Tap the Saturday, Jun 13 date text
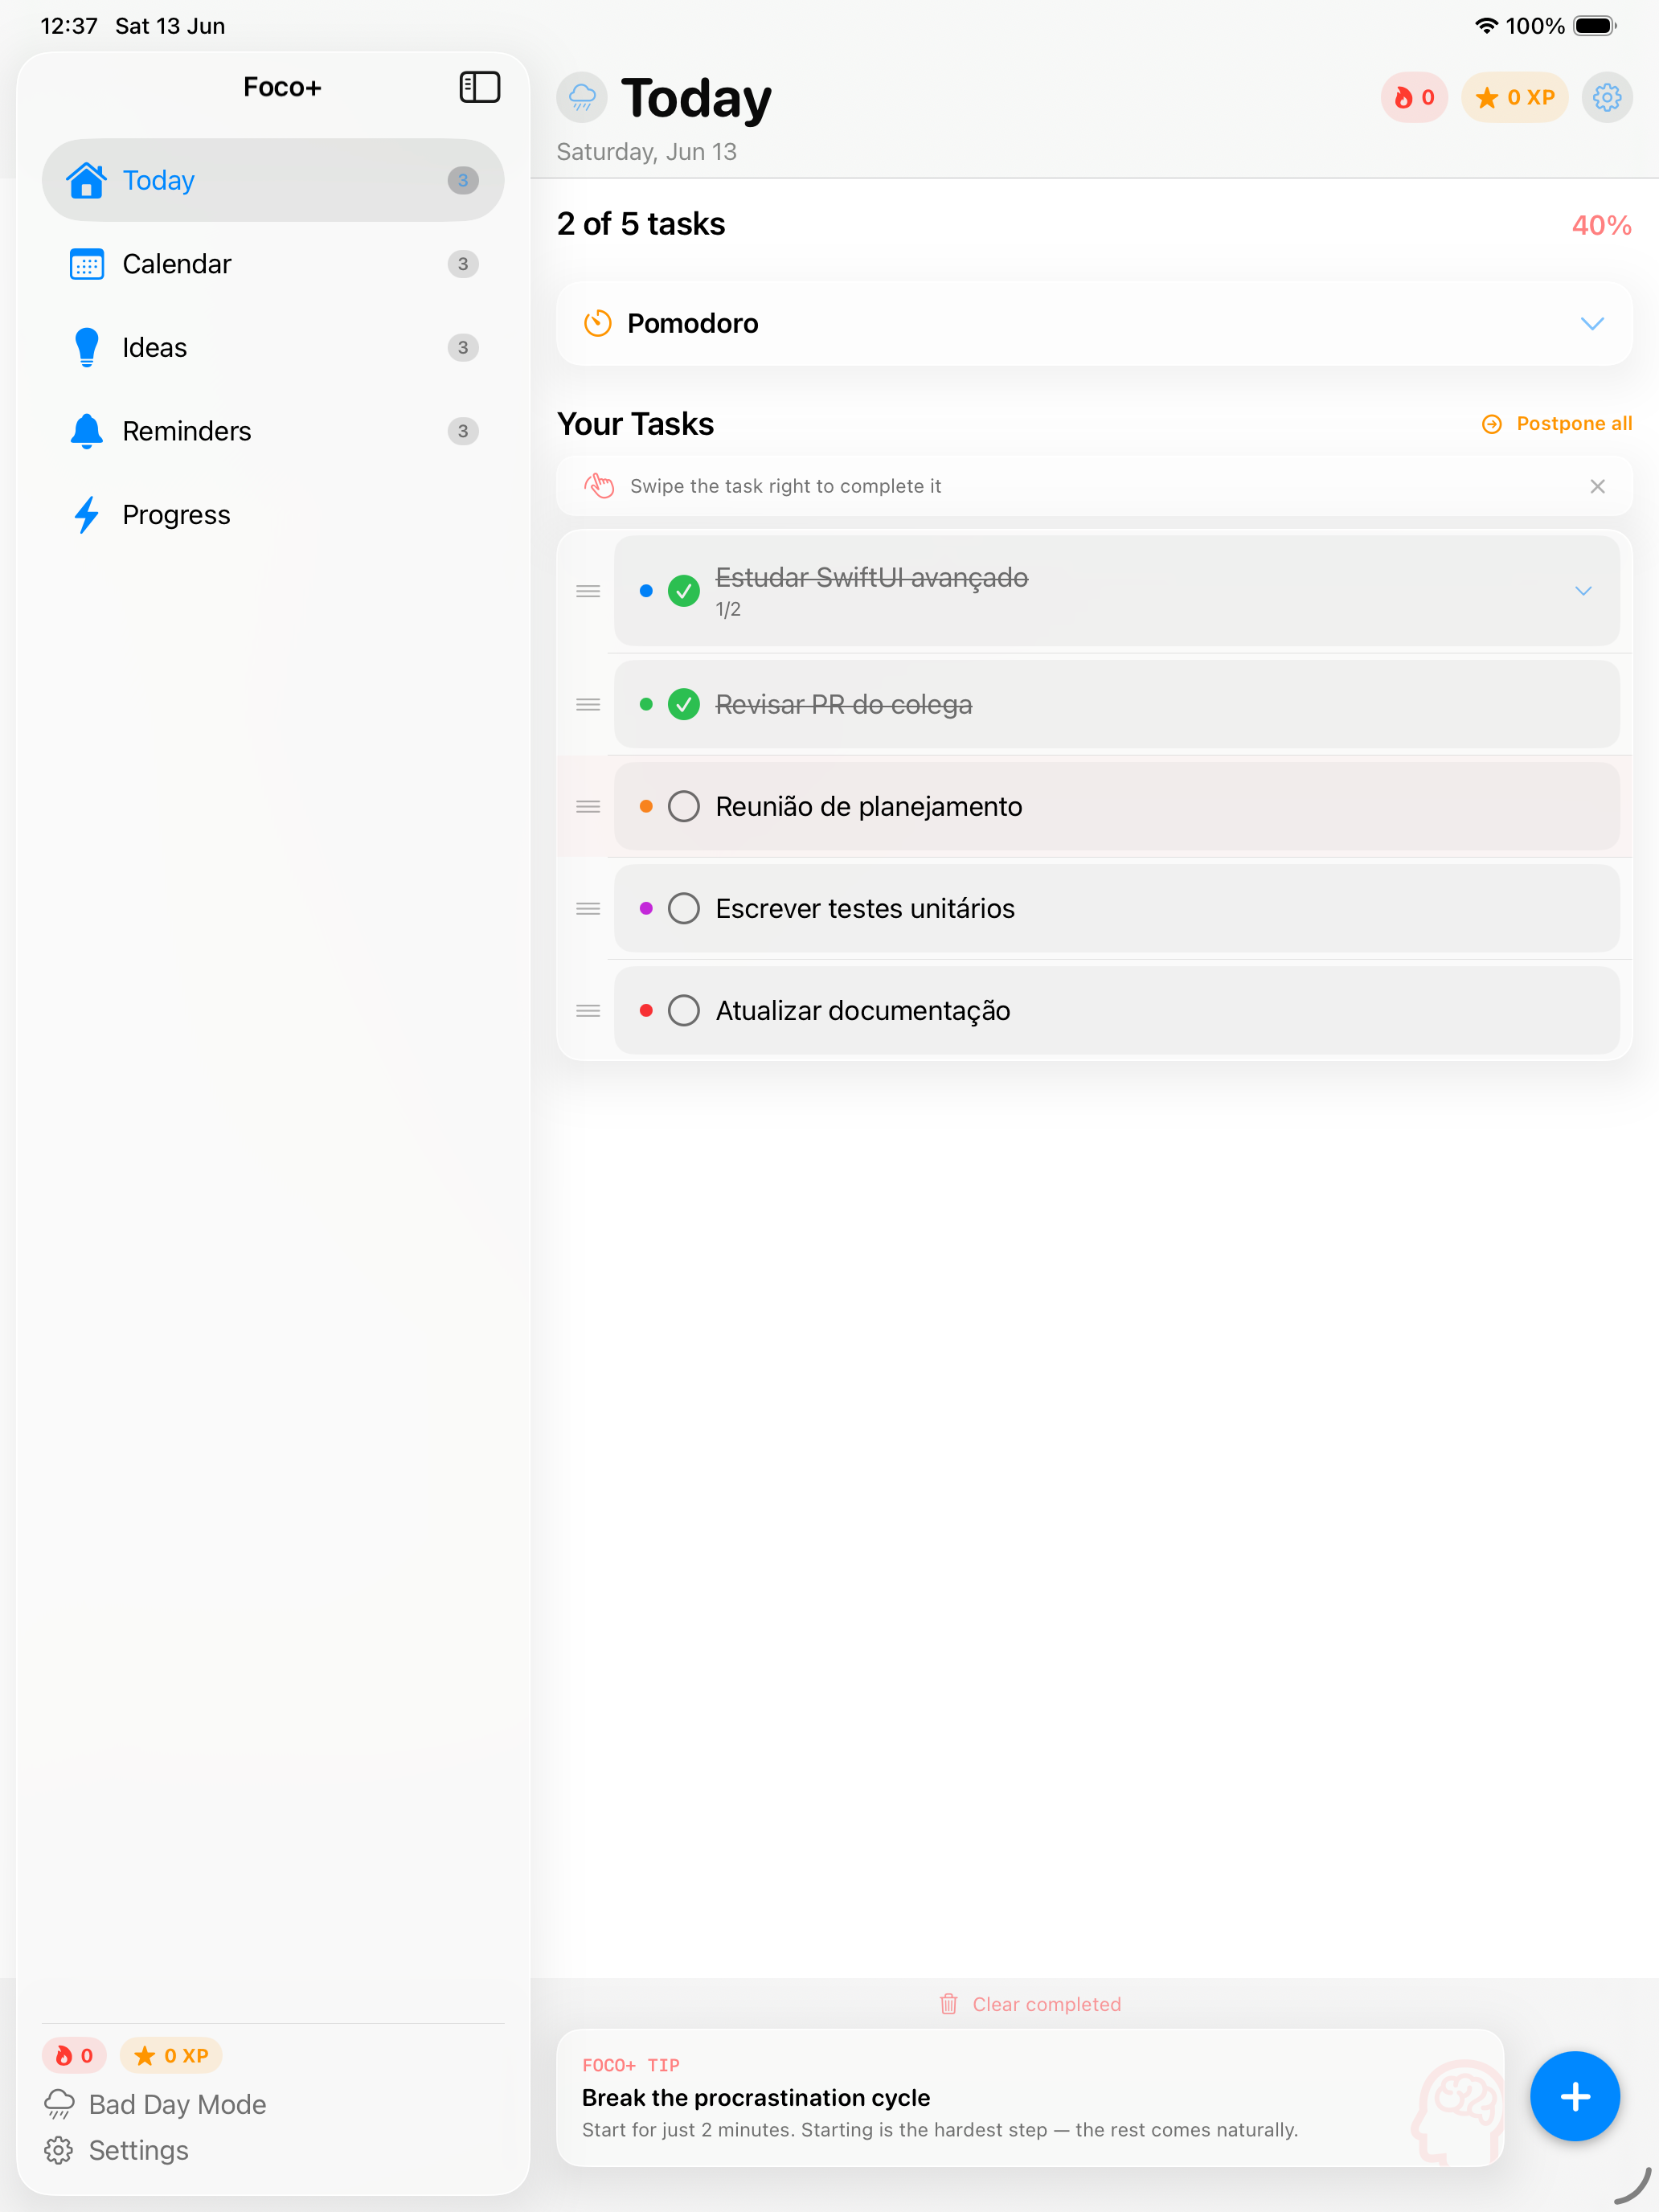 click(647, 152)
